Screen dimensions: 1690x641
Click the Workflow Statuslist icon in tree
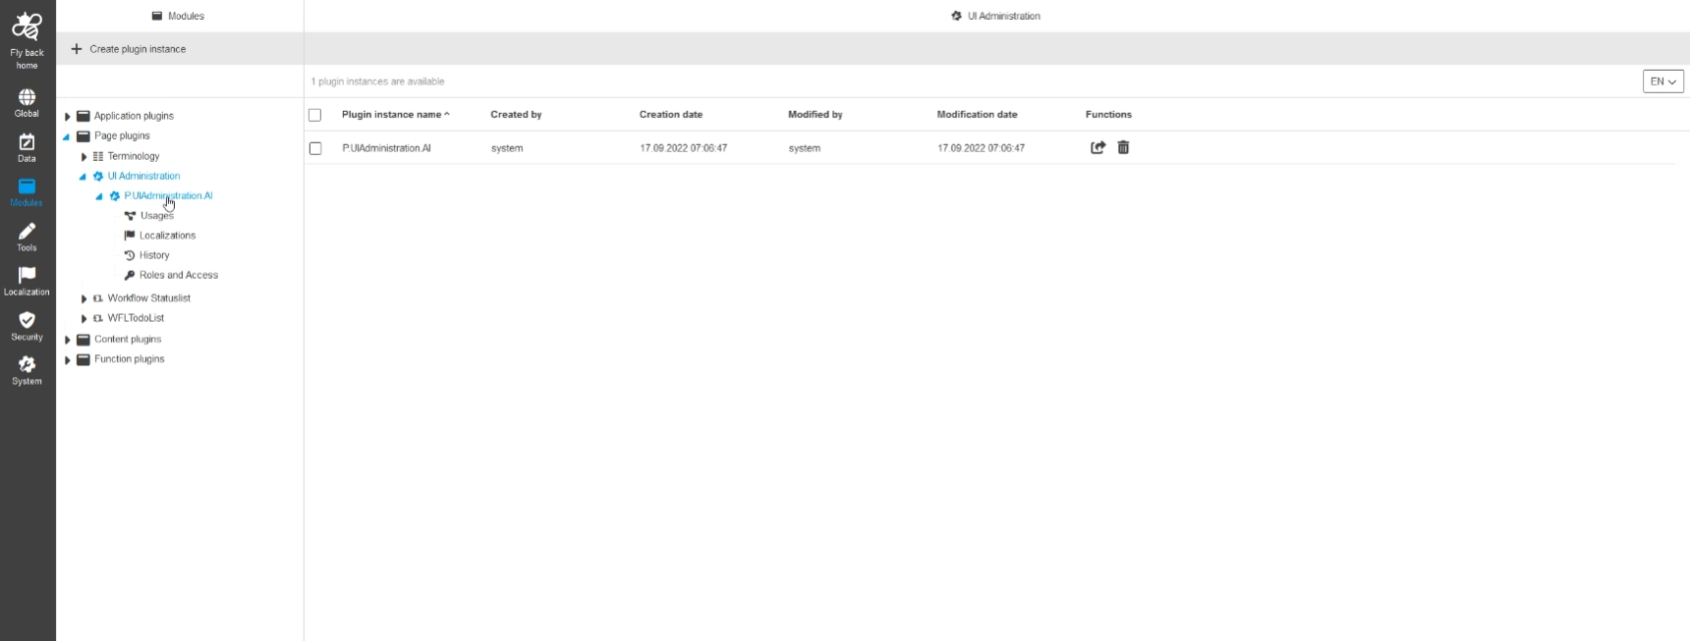click(x=98, y=298)
